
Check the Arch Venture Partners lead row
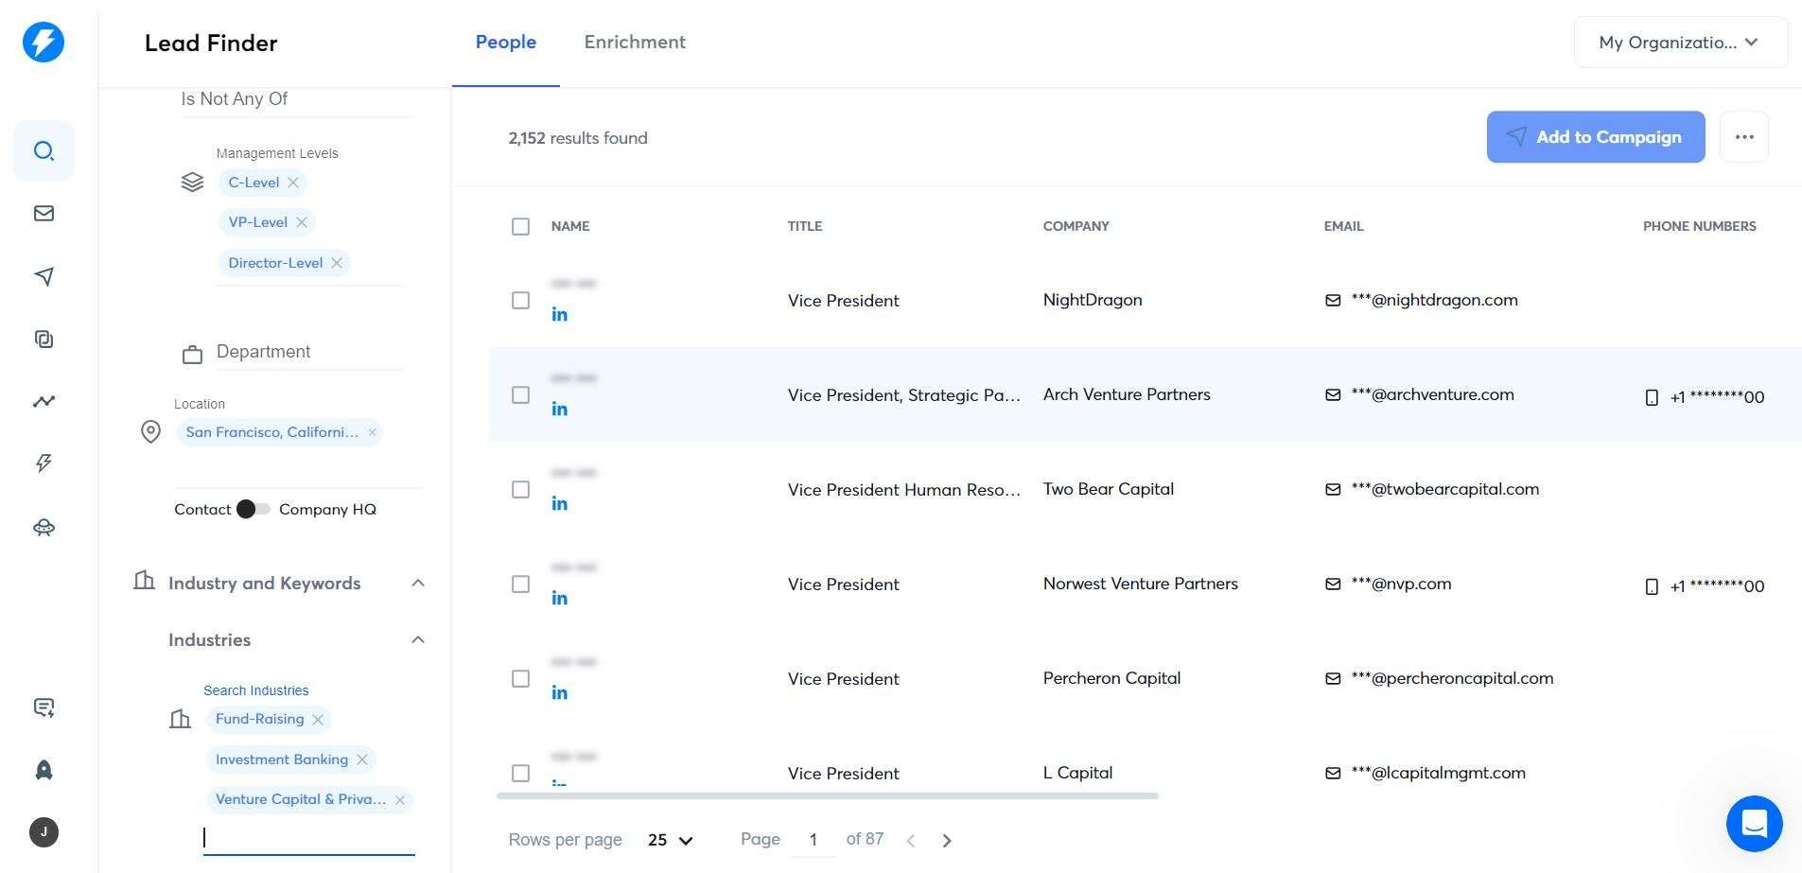click(520, 395)
